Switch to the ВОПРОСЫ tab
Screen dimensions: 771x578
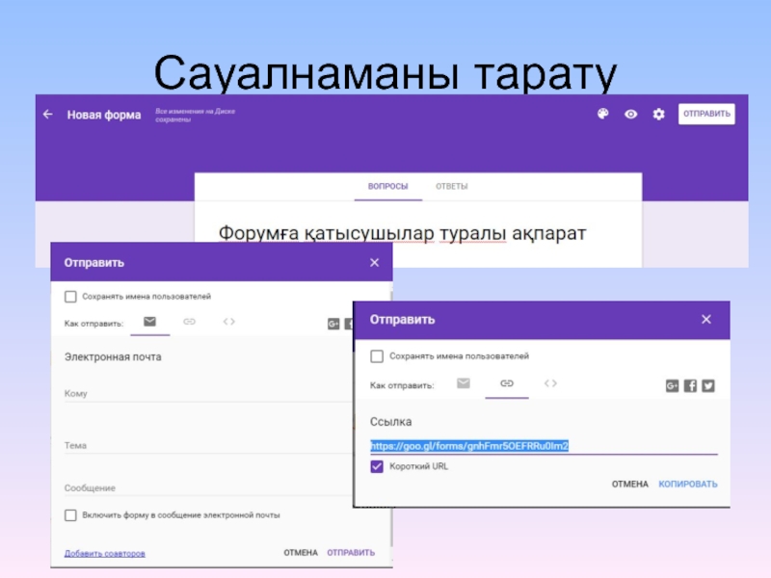click(388, 186)
